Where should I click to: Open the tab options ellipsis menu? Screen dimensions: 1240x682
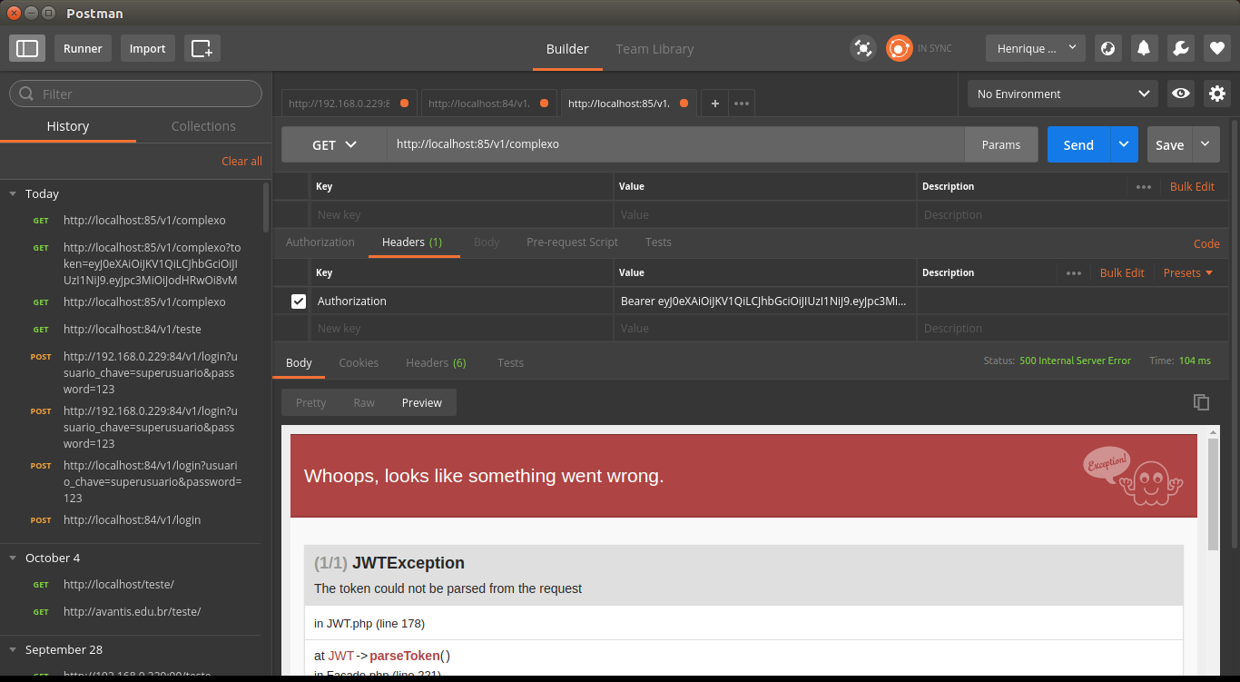(x=742, y=104)
